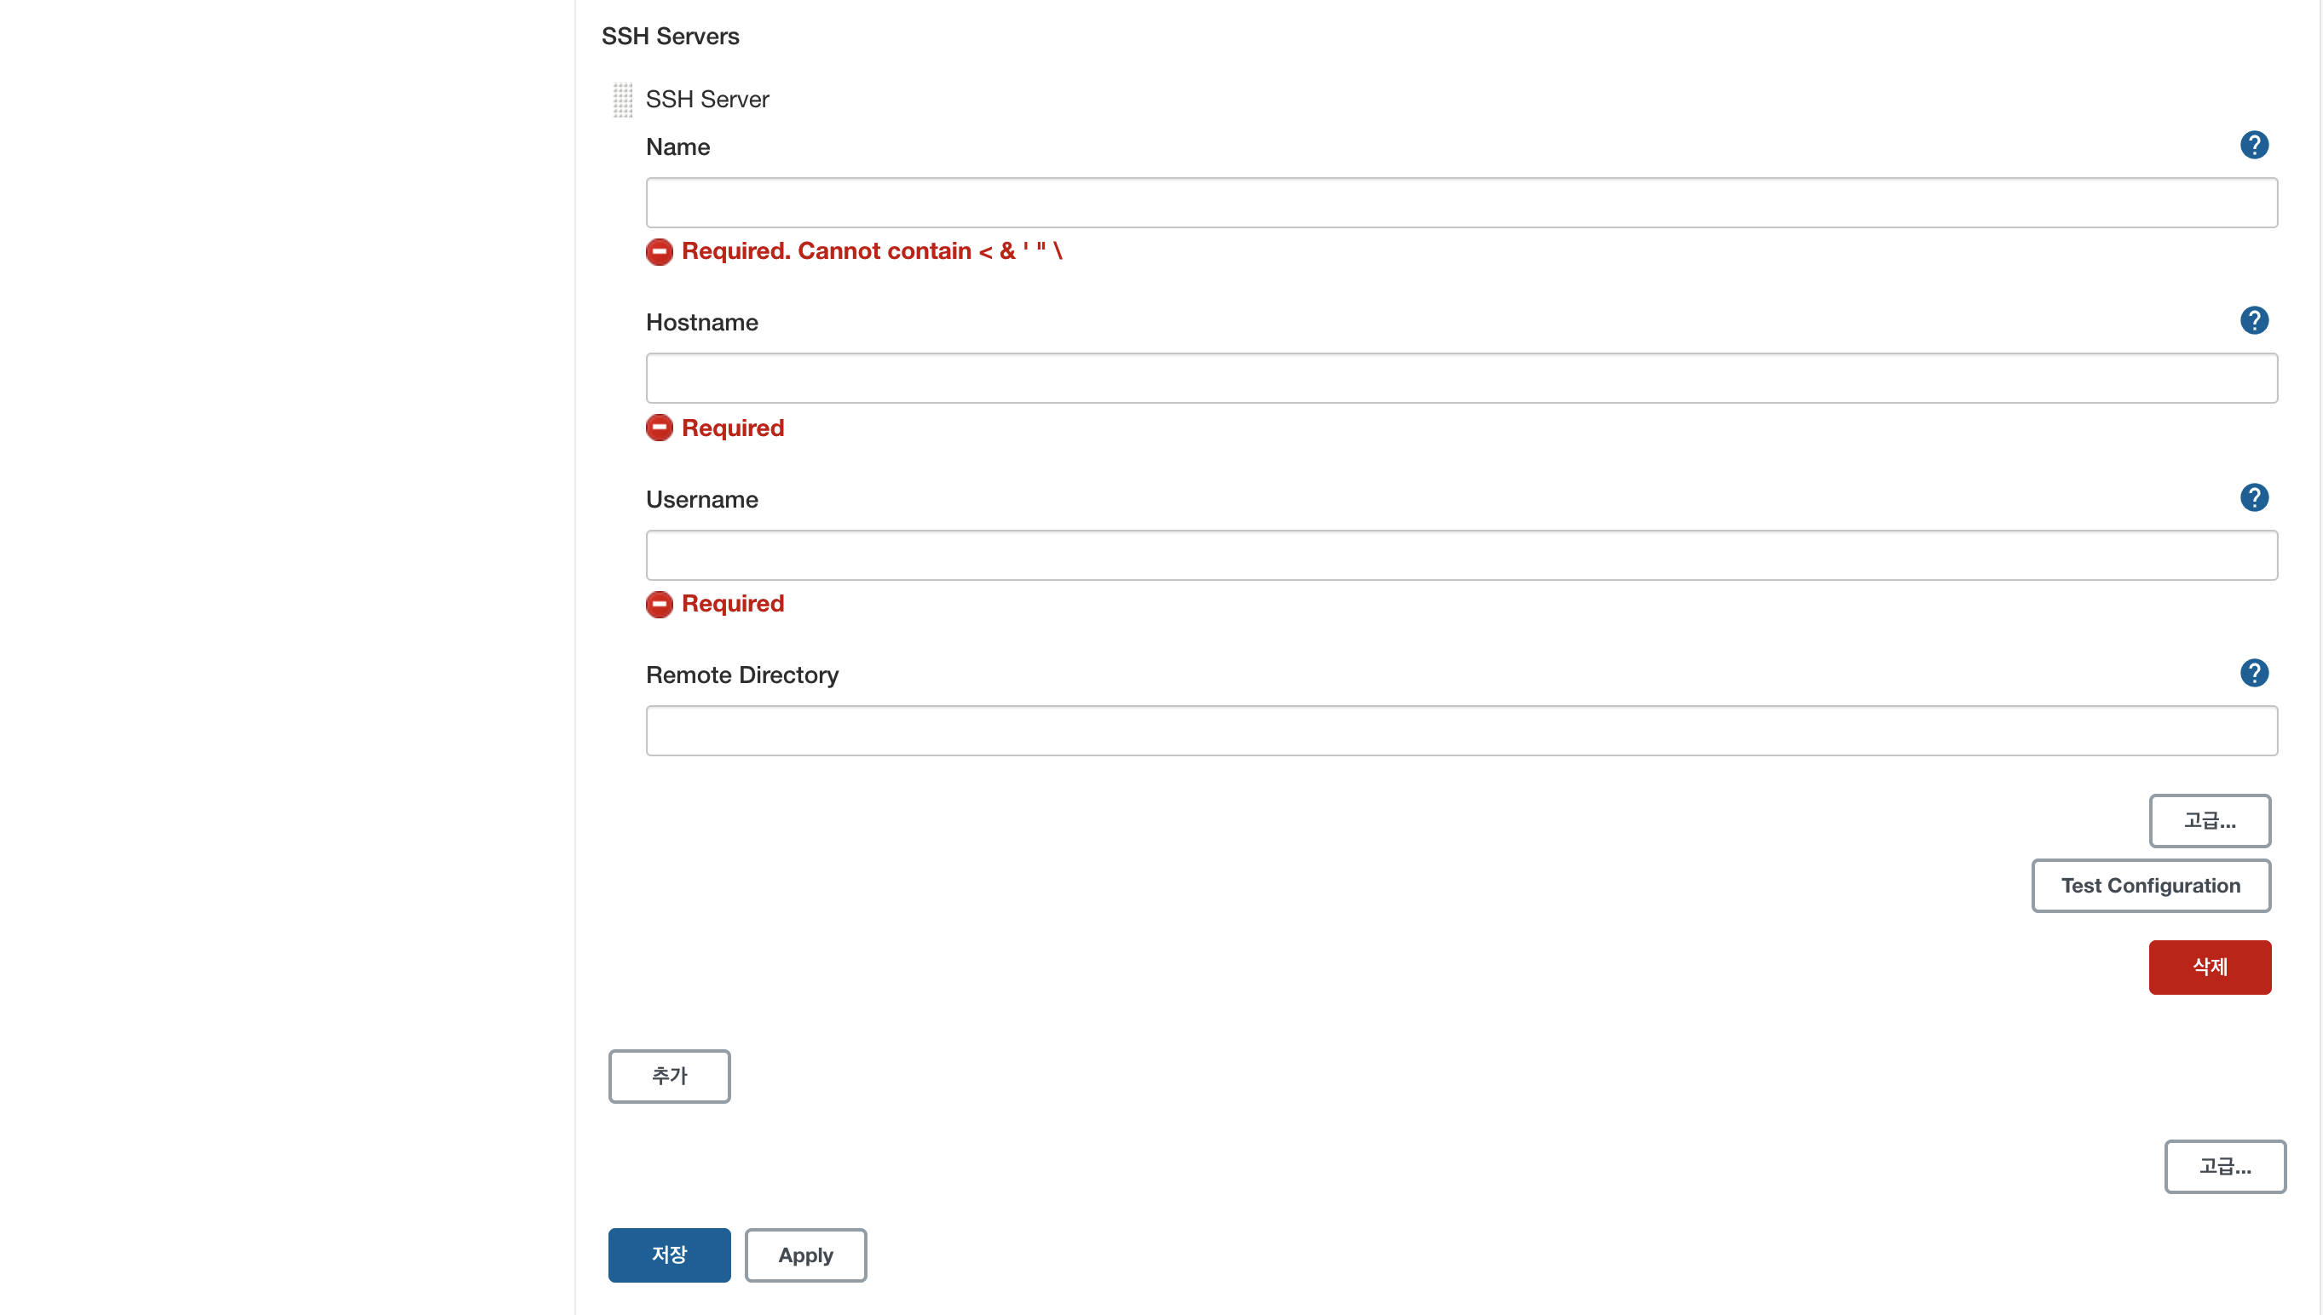Open help for the Username field
This screenshot has height=1315, width=2323.
(2253, 497)
